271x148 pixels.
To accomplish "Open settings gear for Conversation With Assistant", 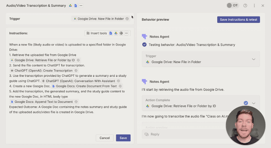I will [118, 81].
